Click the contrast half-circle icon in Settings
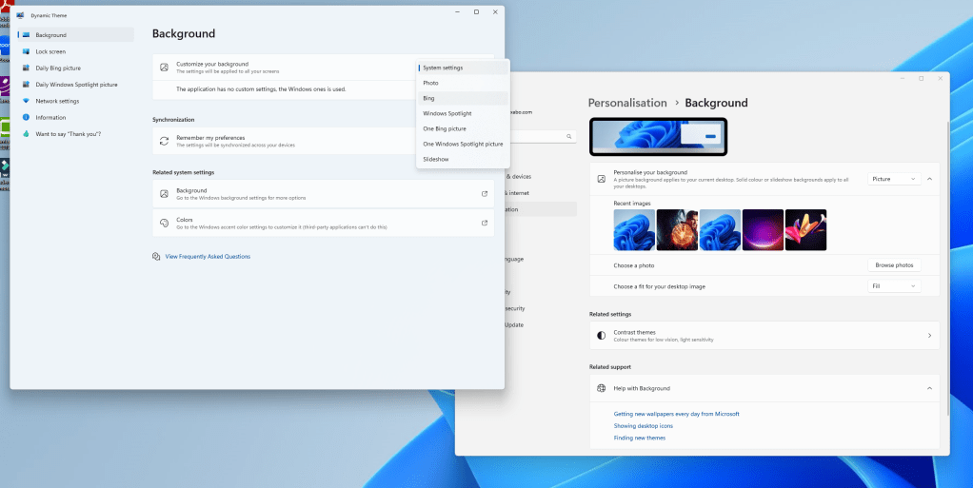The height and width of the screenshot is (488, 973). tap(601, 336)
